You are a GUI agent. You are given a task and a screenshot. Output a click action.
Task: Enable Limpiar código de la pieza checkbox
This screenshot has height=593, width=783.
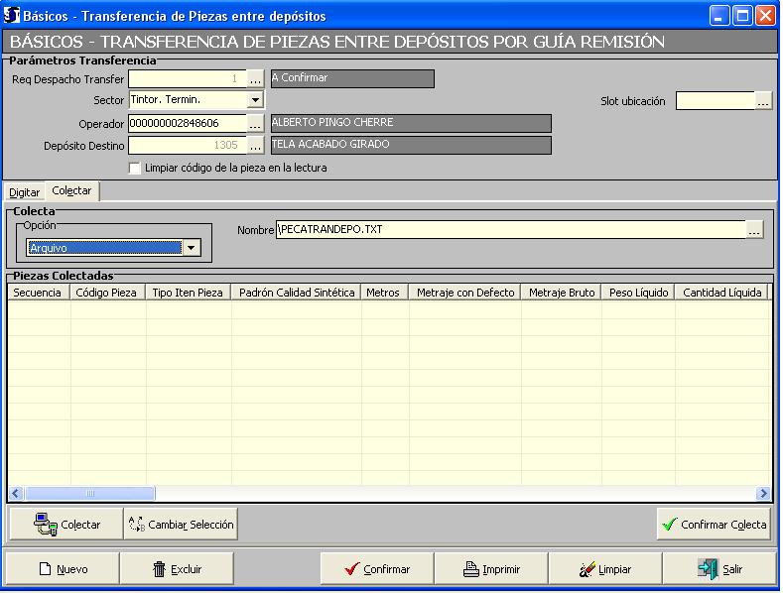[x=135, y=169]
